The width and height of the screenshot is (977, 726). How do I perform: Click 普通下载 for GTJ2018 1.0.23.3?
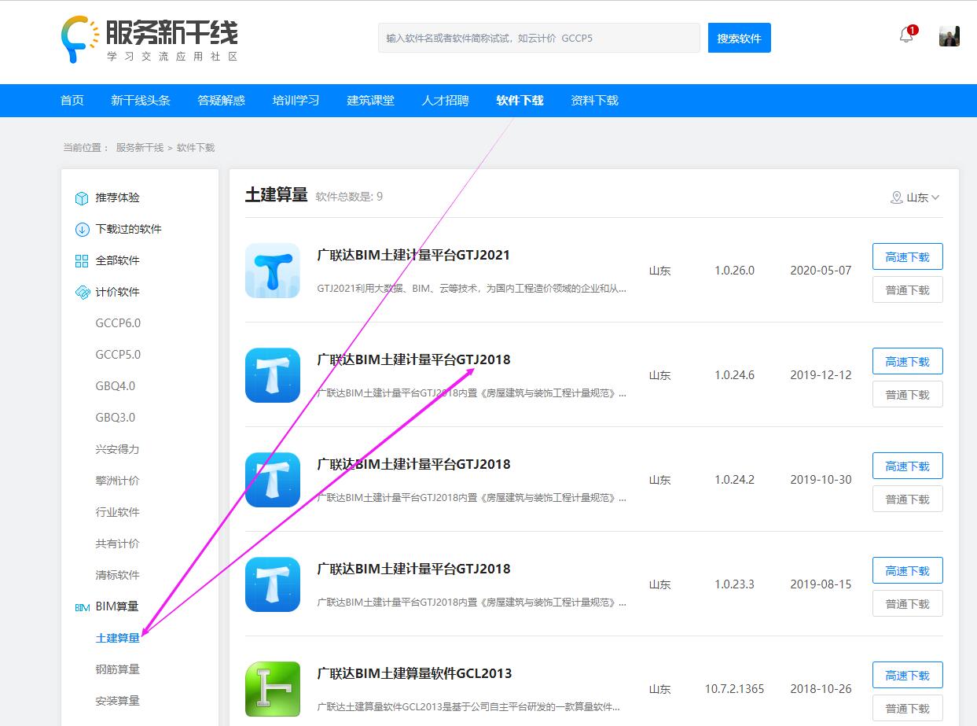(908, 603)
